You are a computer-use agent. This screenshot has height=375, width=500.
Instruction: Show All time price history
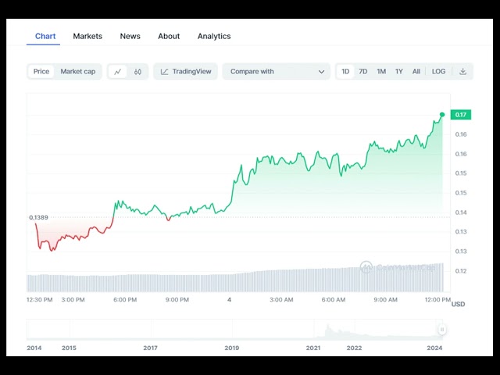pyautogui.click(x=416, y=72)
